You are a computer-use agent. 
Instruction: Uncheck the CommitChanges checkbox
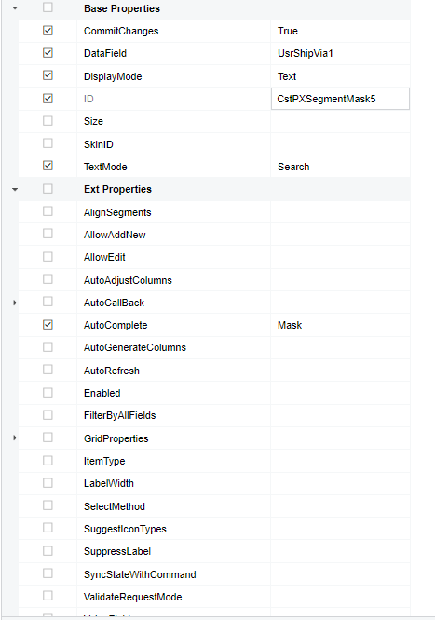48,31
